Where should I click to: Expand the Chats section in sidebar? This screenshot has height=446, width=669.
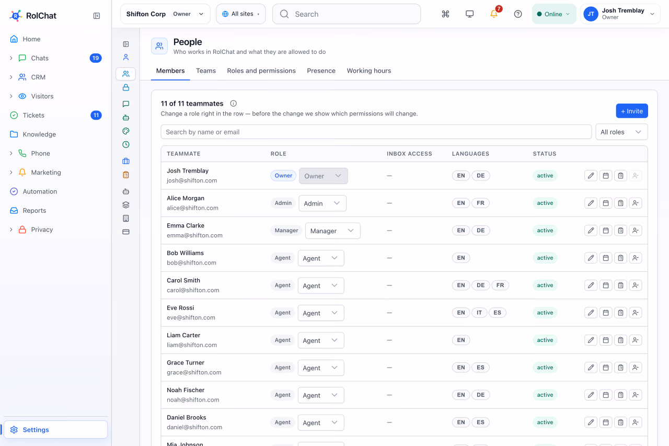click(x=11, y=58)
